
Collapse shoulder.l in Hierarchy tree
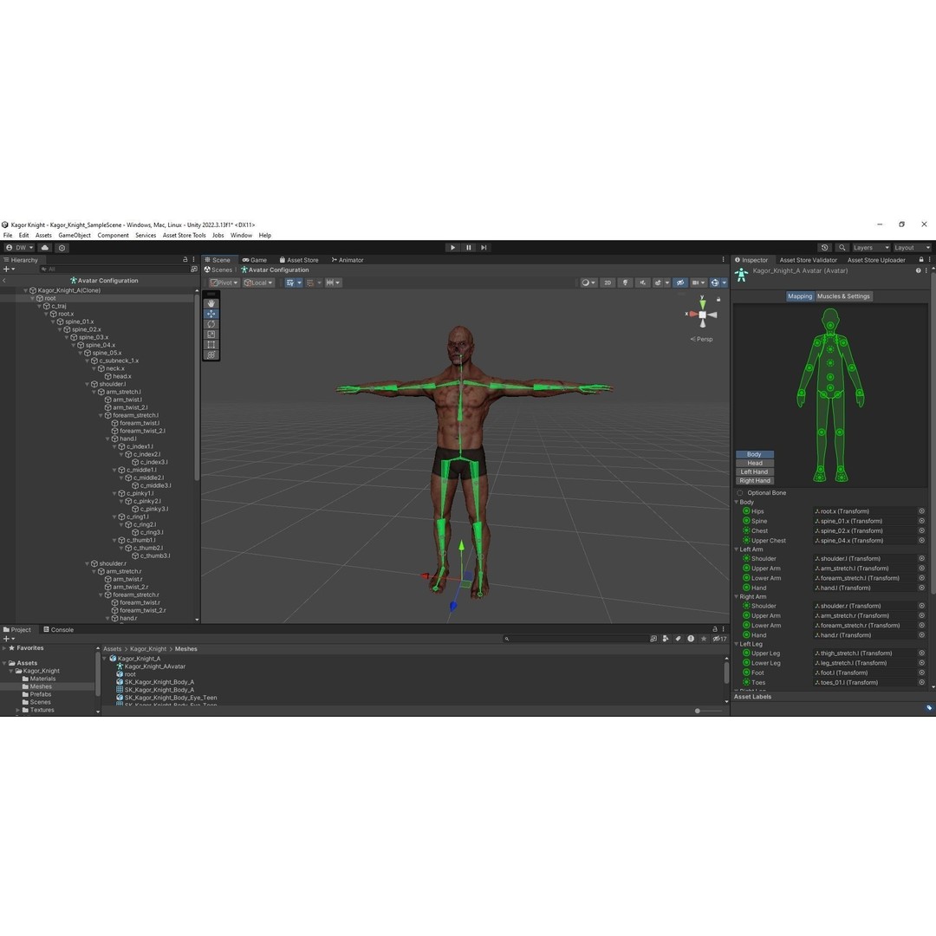tap(88, 385)
